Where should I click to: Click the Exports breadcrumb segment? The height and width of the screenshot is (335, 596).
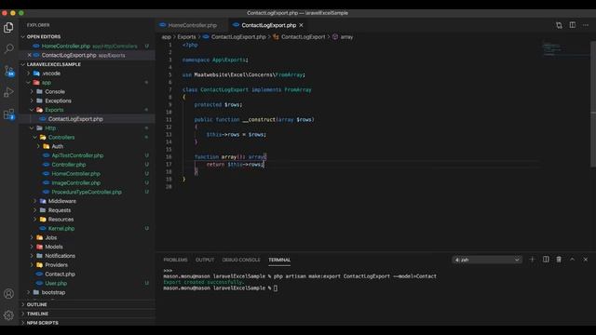click(x=186, y=37)
